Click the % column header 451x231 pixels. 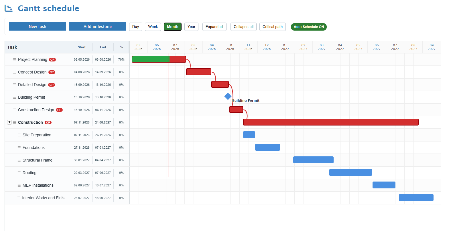point(121,47)
